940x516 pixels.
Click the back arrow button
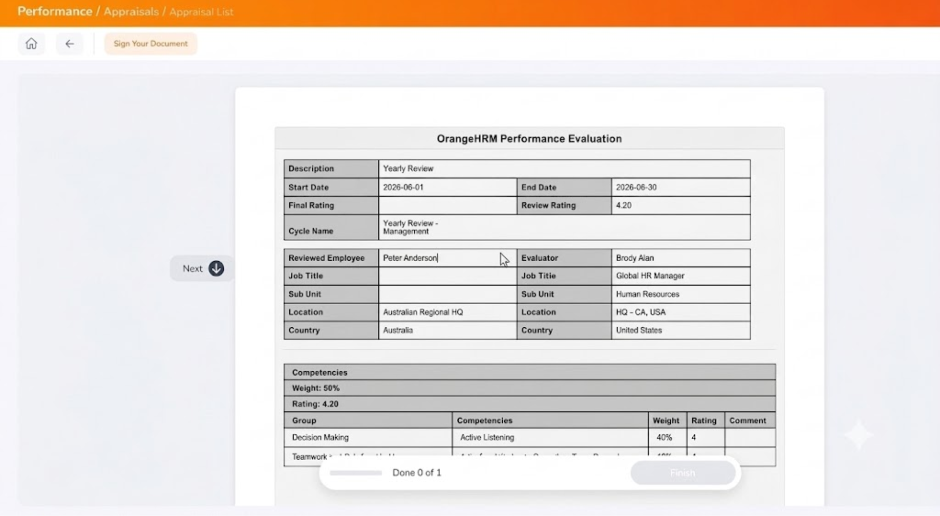tap(70, 44)
